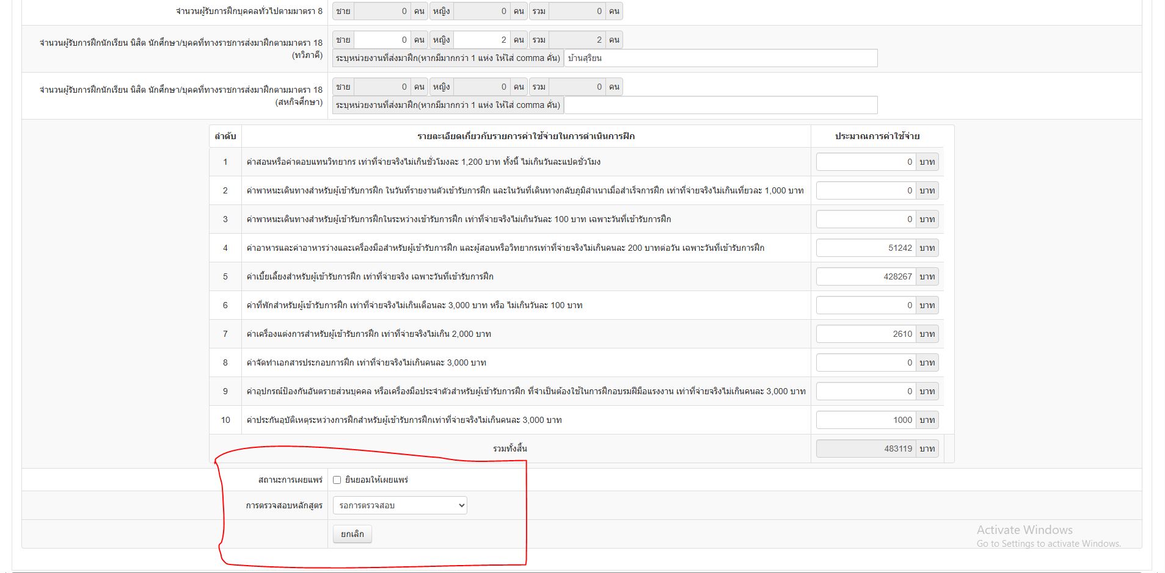This screenshot has width=1165, height=573.
Task: Click the food cost field showing 51242
Action: click(865, 248)
